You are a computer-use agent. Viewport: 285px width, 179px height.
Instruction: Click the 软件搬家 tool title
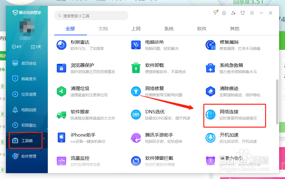coord(80,112)
